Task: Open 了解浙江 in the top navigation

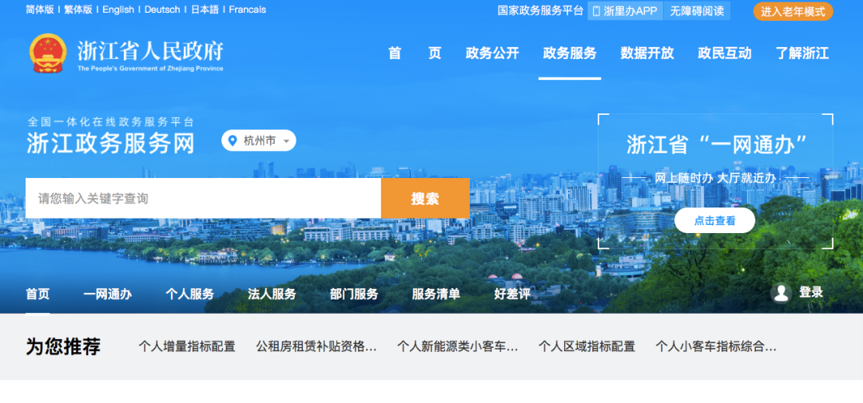Action: pyautogui.click(x=802, y=53)
